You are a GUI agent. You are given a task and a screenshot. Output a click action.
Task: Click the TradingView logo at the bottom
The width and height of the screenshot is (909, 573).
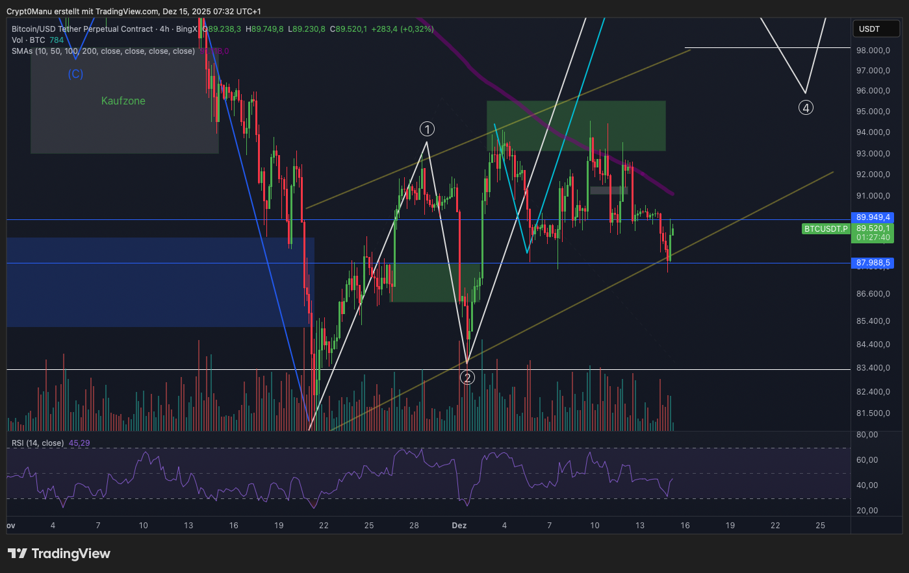coord(59,554)
